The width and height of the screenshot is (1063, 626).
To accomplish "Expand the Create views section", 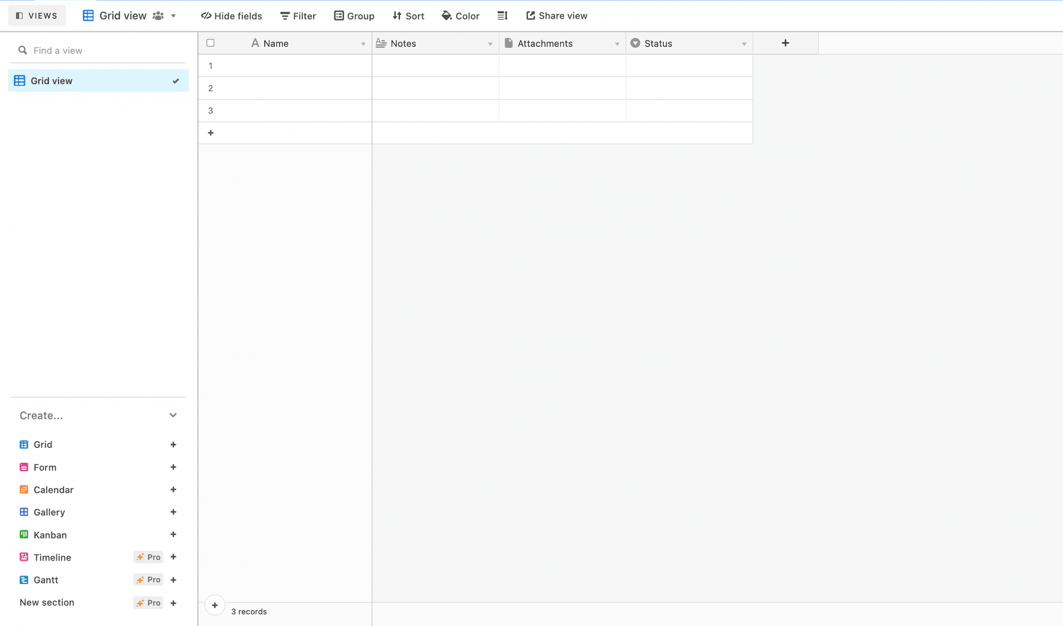I will pos(173,415).
